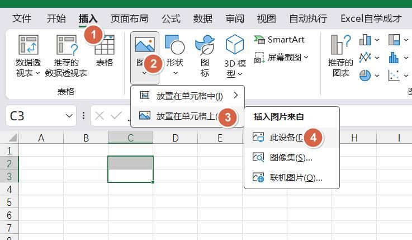Viewport: 412px width, 240px height.
Task: Open the 文件 tab
Action: click(x=22, y=18)
